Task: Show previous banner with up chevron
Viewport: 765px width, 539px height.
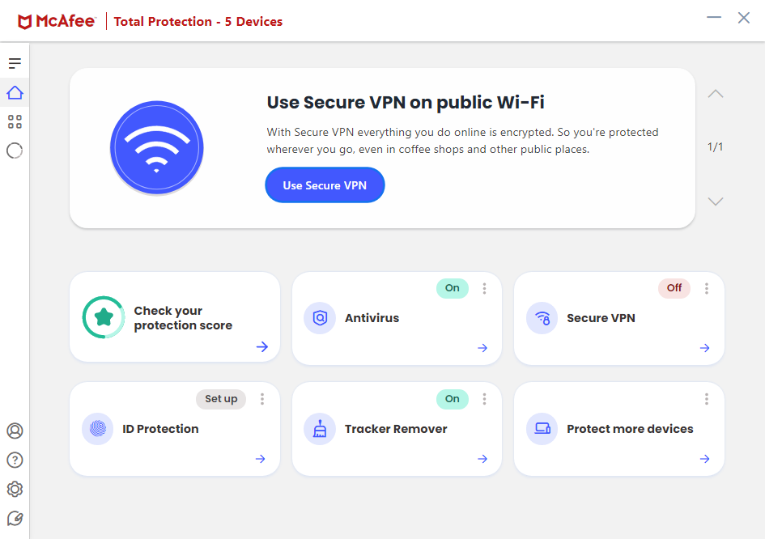Action: coord(716,94)
